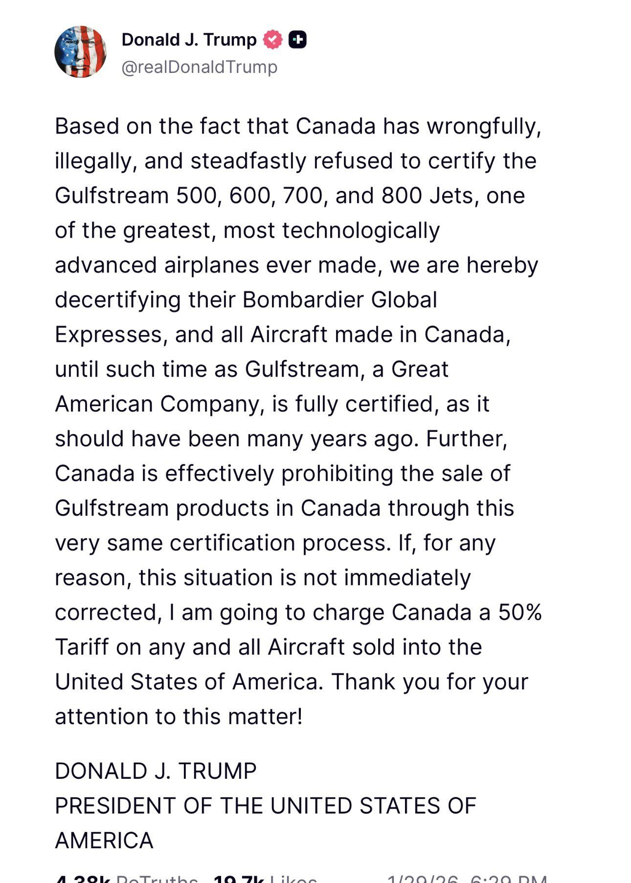Click the red verified checkmark badge
The height and width of the screenshot is (883, 631).
[x=272, y=40]
